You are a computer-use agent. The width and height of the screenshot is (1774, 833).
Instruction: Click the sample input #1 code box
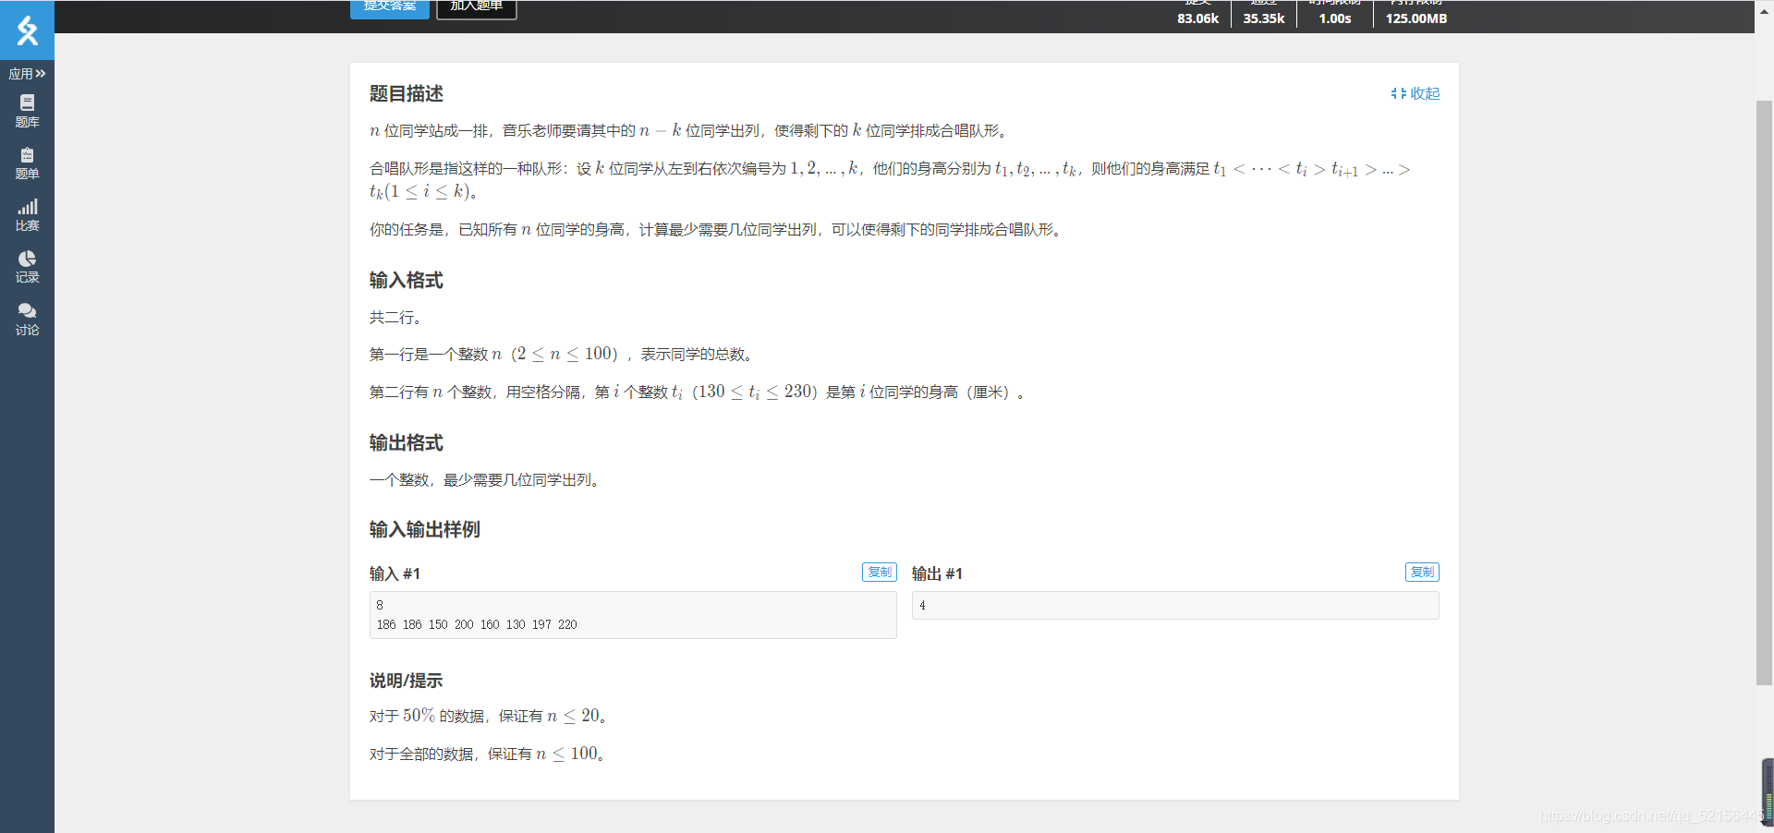click(x=633, y=615)
